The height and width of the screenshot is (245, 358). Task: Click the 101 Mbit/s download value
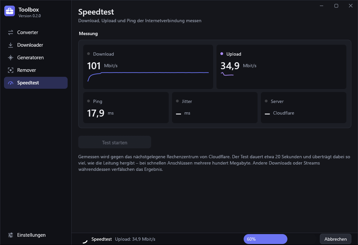point(102,66)
